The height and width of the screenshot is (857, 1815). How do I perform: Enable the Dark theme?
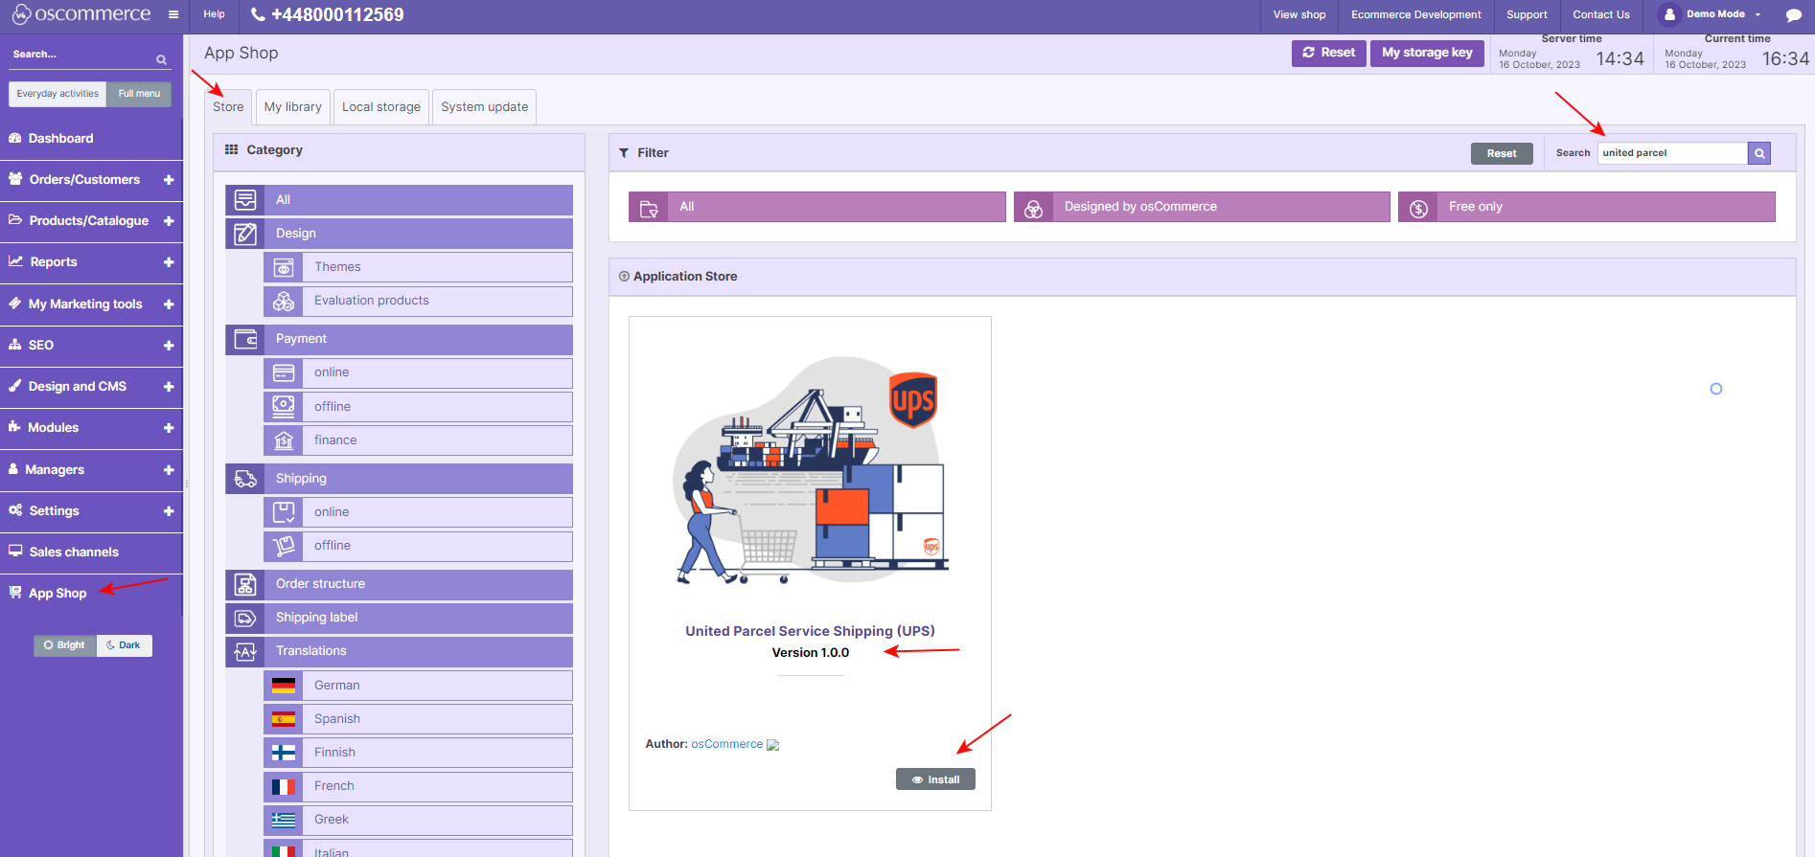click(x=124, y=645)
